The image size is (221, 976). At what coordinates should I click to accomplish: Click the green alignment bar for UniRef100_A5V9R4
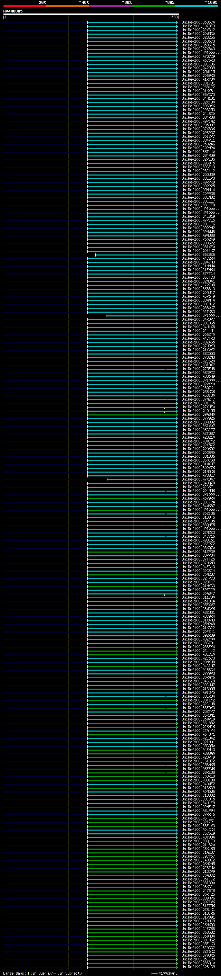[x=132, y=498]
